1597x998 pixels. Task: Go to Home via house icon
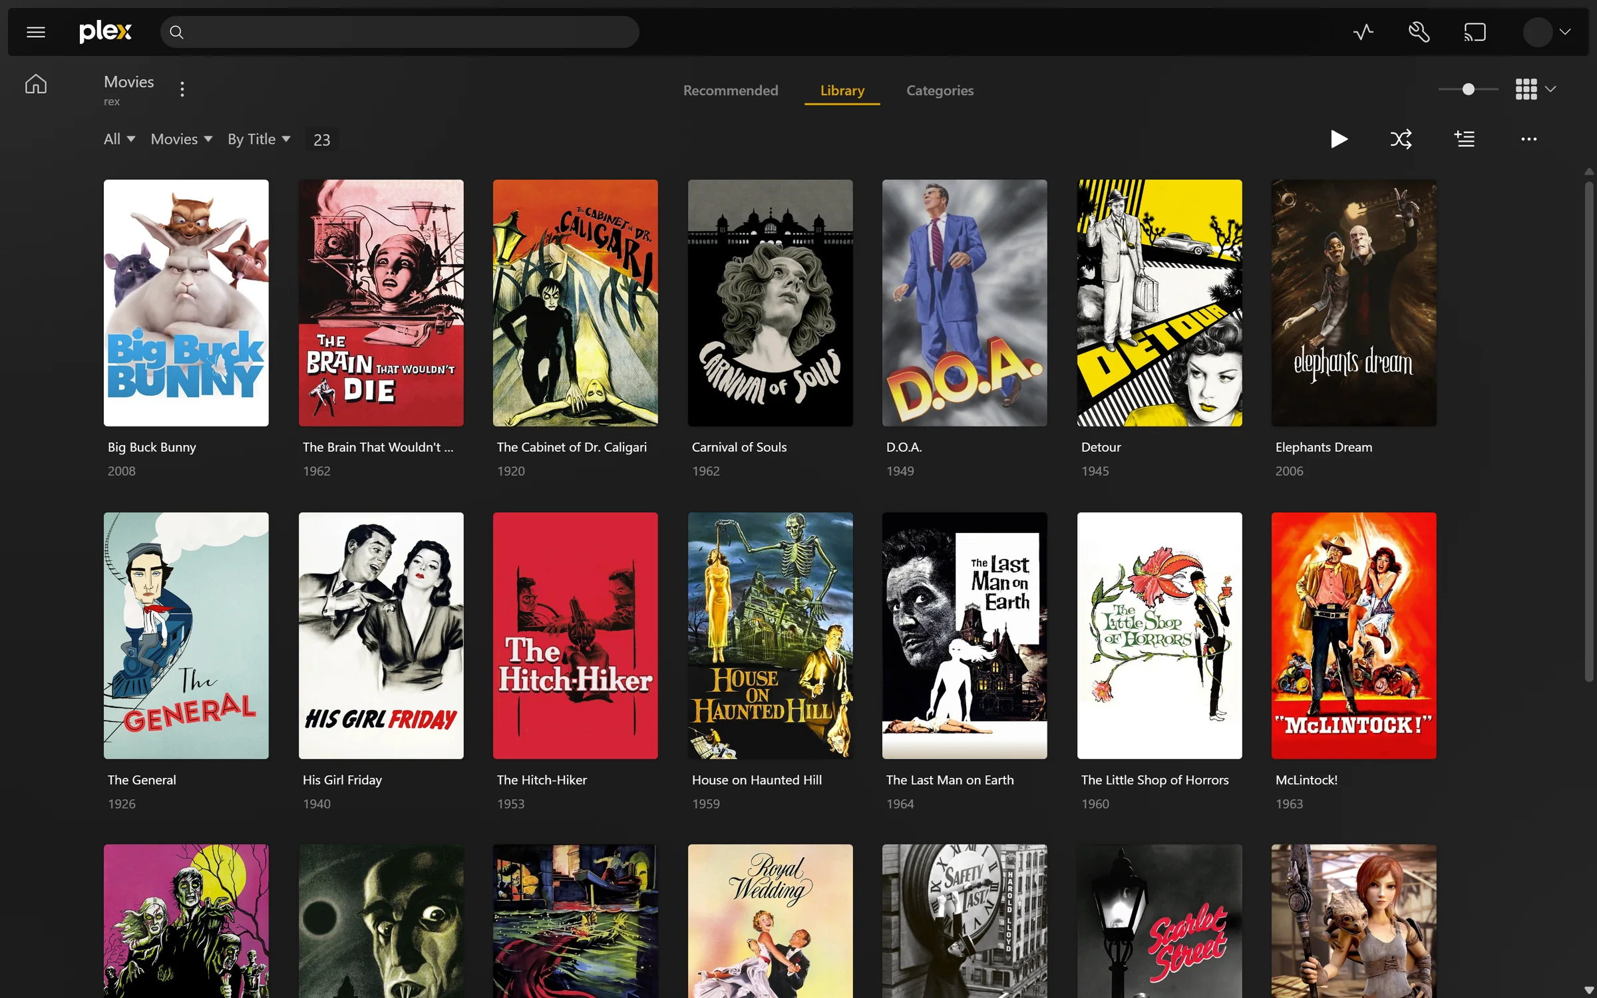click(36, 84)
